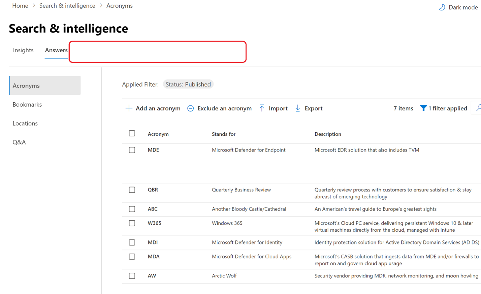This screenshot has height=294, width=481.
Task: Click the Export download arrow icon
Action: [298, 108]
